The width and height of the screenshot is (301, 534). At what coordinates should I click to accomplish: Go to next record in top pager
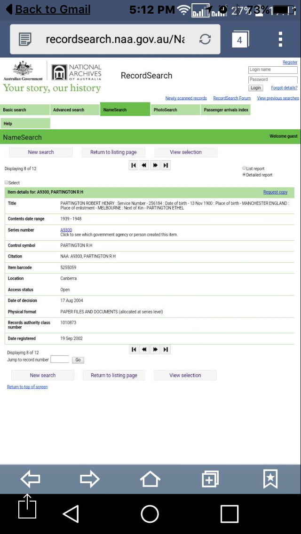click(x=155, y=165)
